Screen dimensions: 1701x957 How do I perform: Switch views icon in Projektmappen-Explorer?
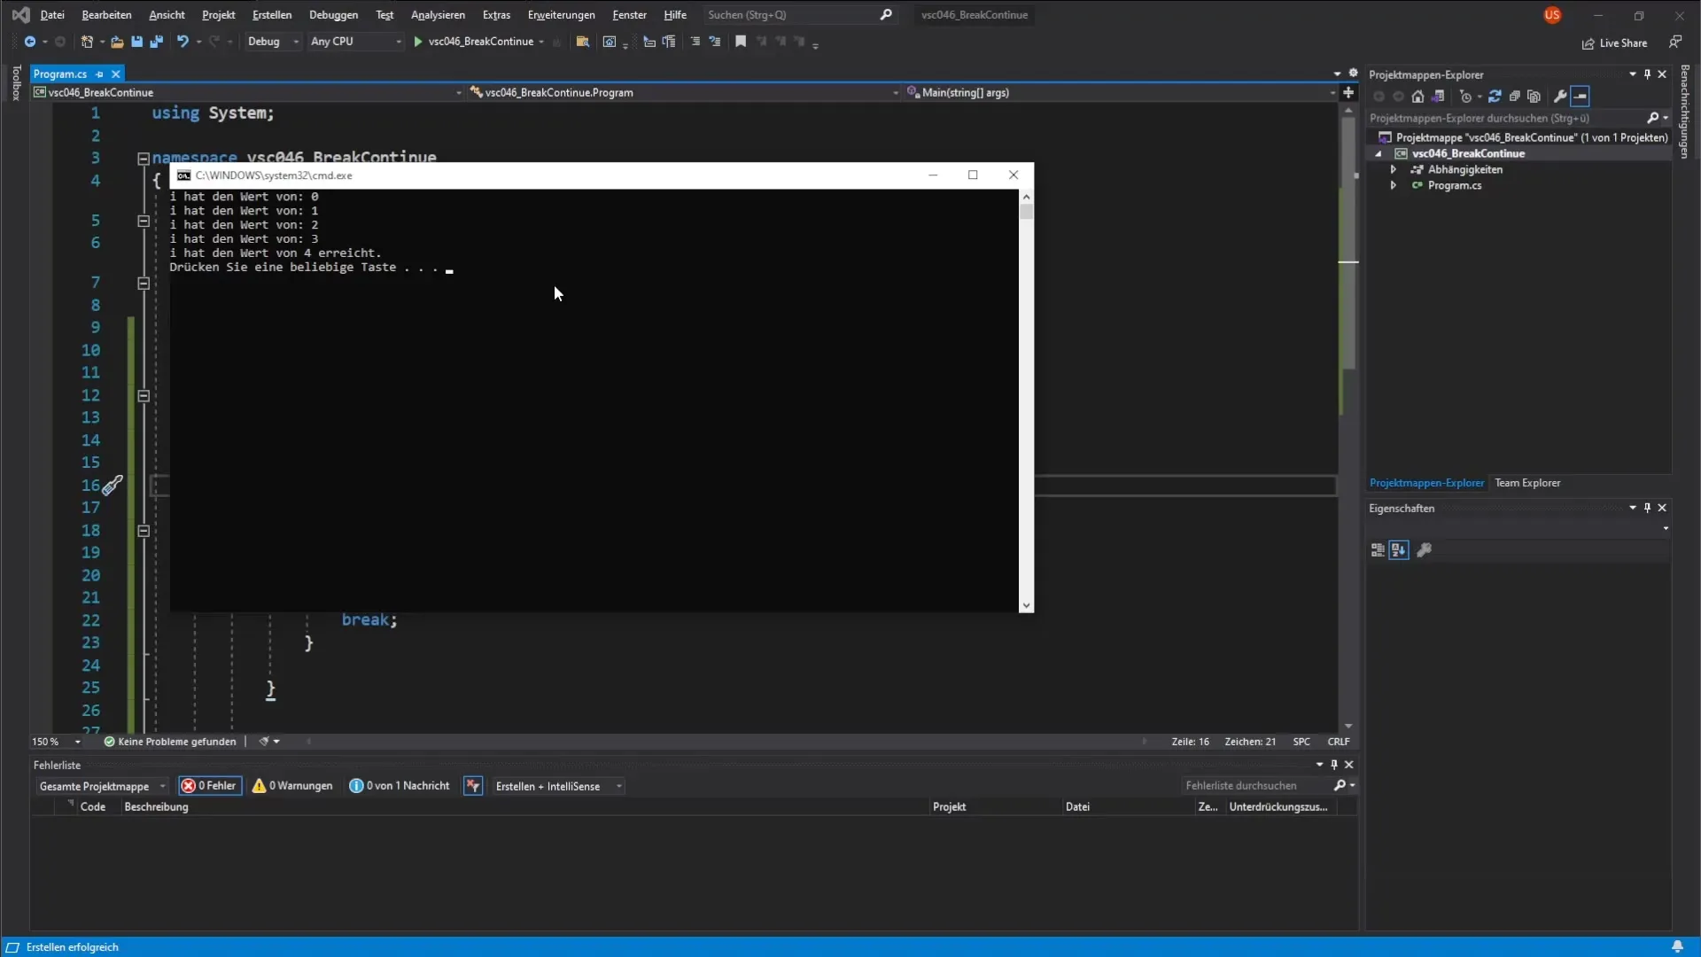(x=1439, y=97)
